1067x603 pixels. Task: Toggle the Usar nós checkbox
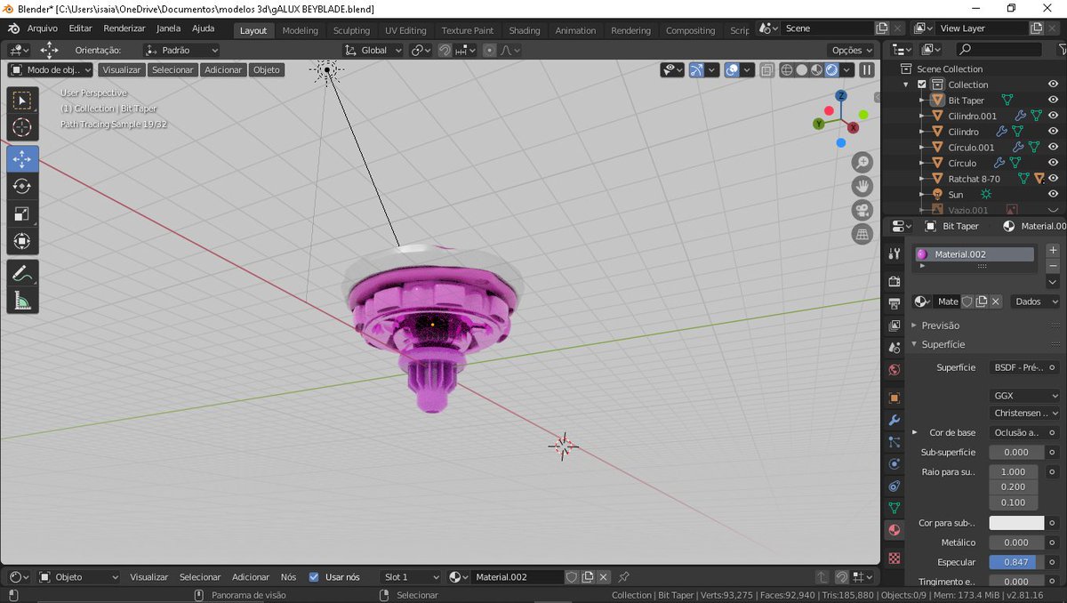coord(313,577)
